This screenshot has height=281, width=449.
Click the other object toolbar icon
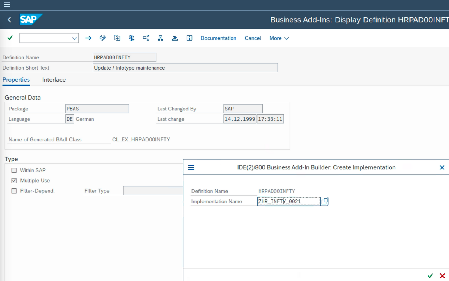117,38
